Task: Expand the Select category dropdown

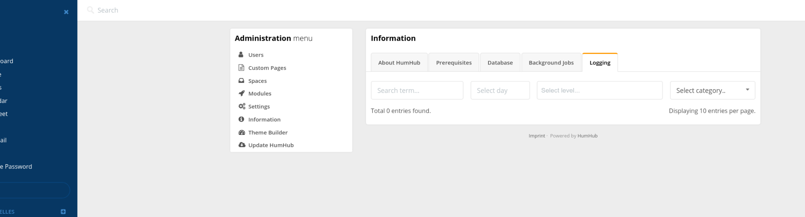Action: (x=713, y=90)
